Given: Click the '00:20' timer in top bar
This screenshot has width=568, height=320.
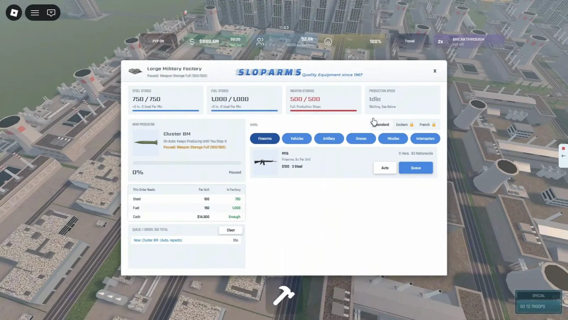Looking at the screenshot, I should pyautogui.click(x=235, y=39).
